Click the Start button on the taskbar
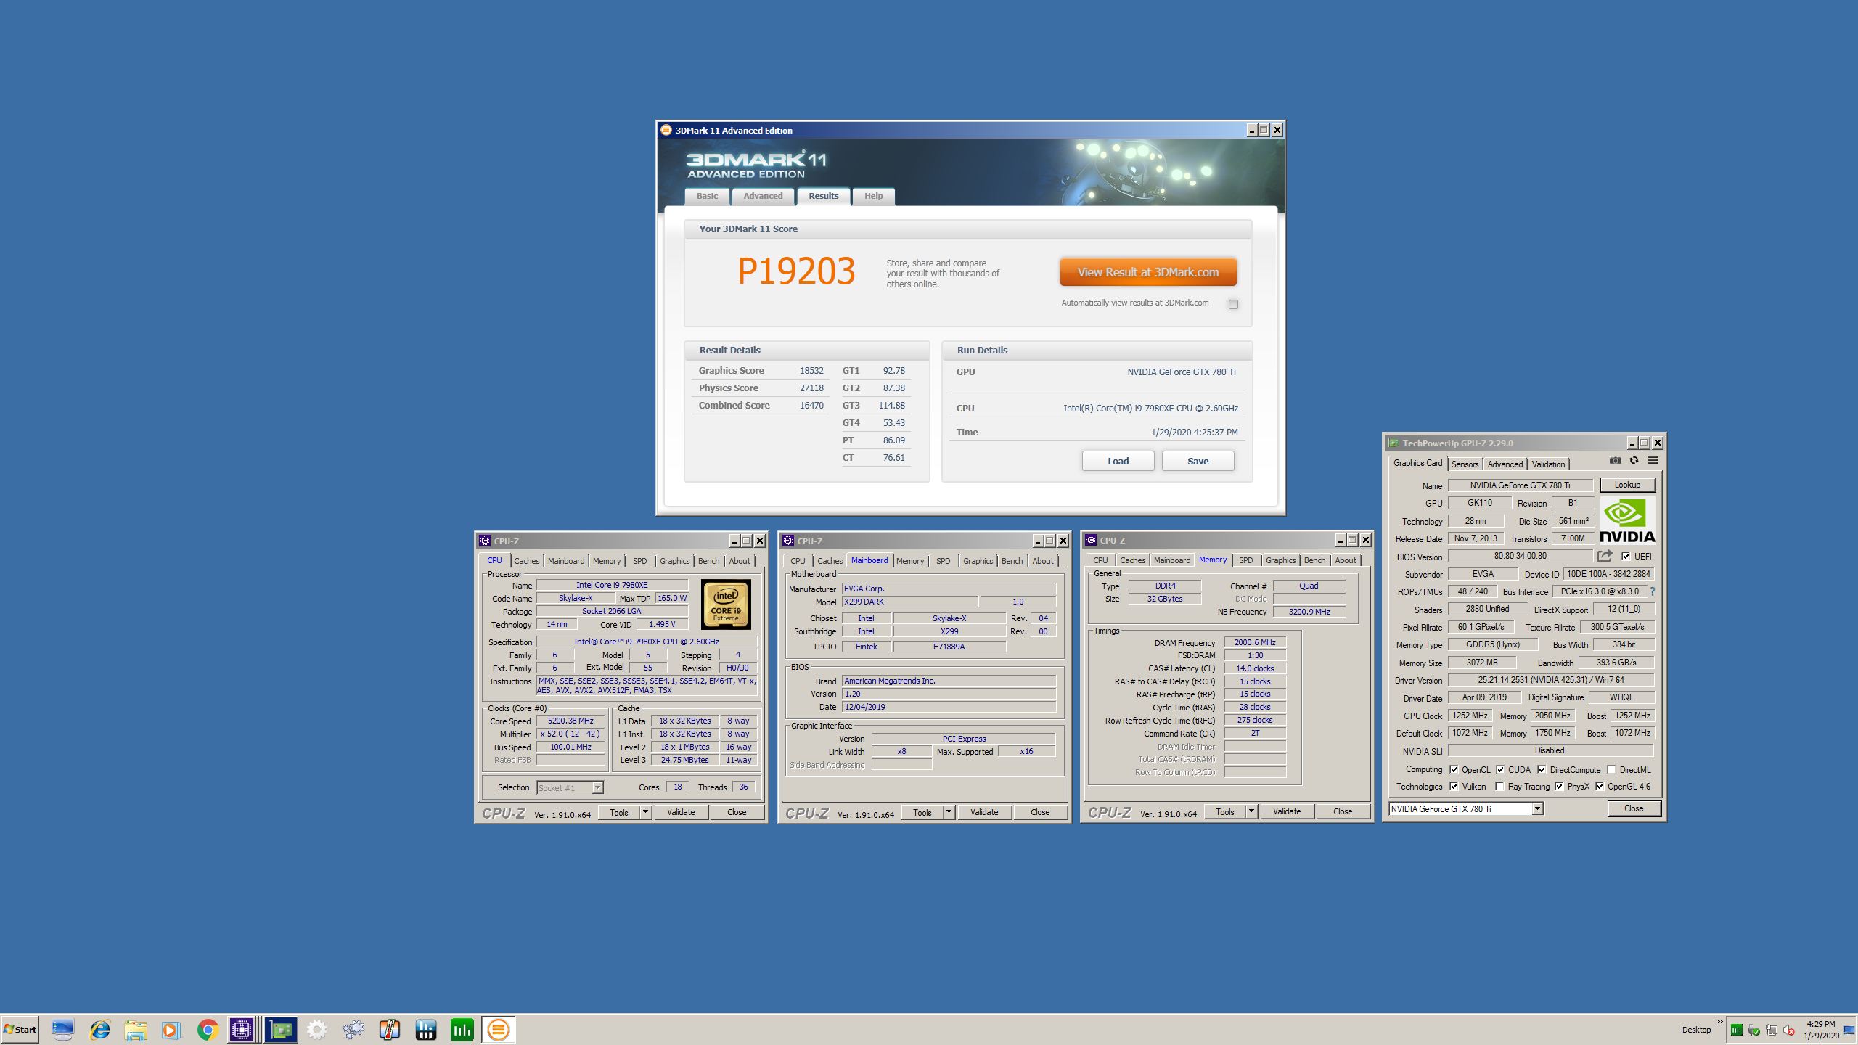The image size is (1858, 1045). pyautogui.click(x=20, y=1029)
